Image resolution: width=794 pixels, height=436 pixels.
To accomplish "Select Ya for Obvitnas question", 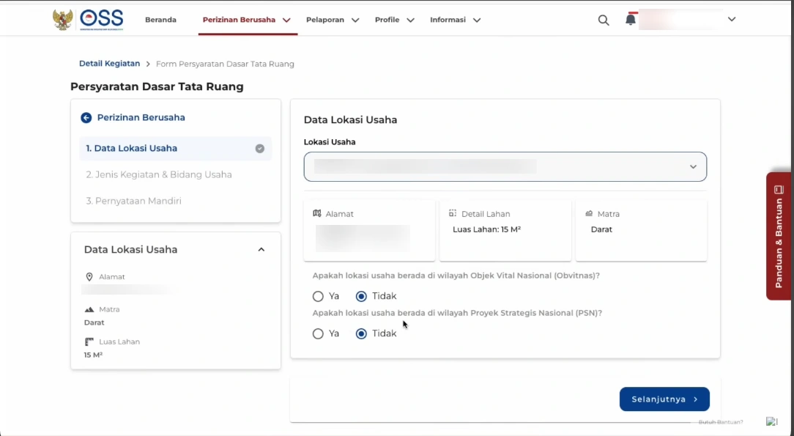I will click(318, 297).
